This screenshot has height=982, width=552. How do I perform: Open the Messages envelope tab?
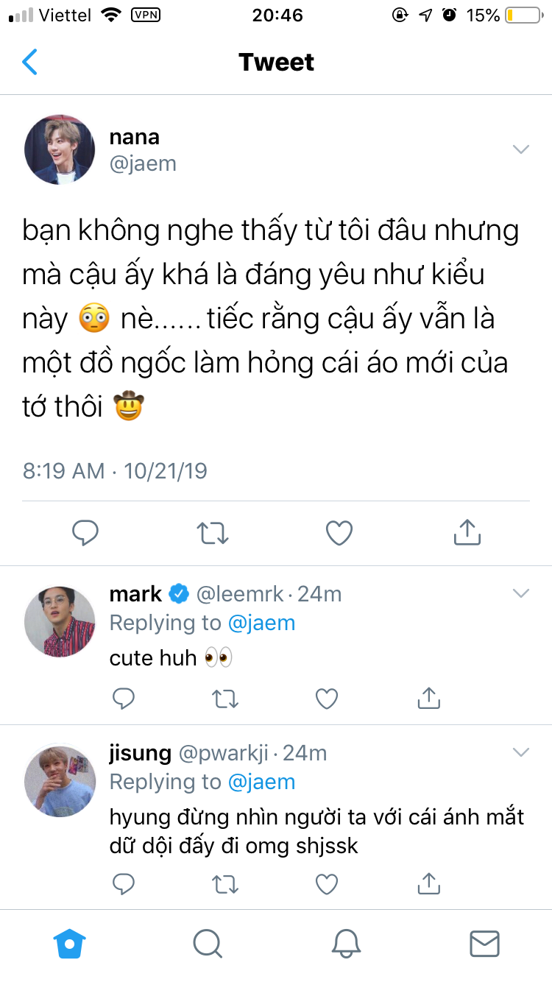click(x=484, y=943)
